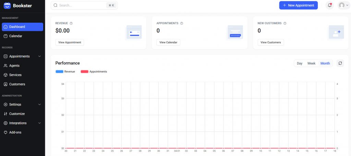Click the Calendar sidebar icon

5,36
